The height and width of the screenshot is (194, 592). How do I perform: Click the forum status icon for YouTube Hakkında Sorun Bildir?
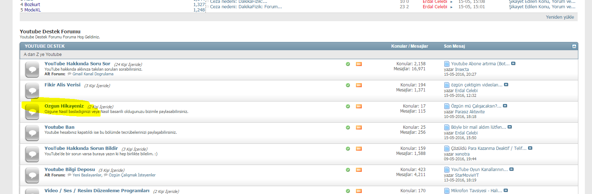tap(32, 154)
